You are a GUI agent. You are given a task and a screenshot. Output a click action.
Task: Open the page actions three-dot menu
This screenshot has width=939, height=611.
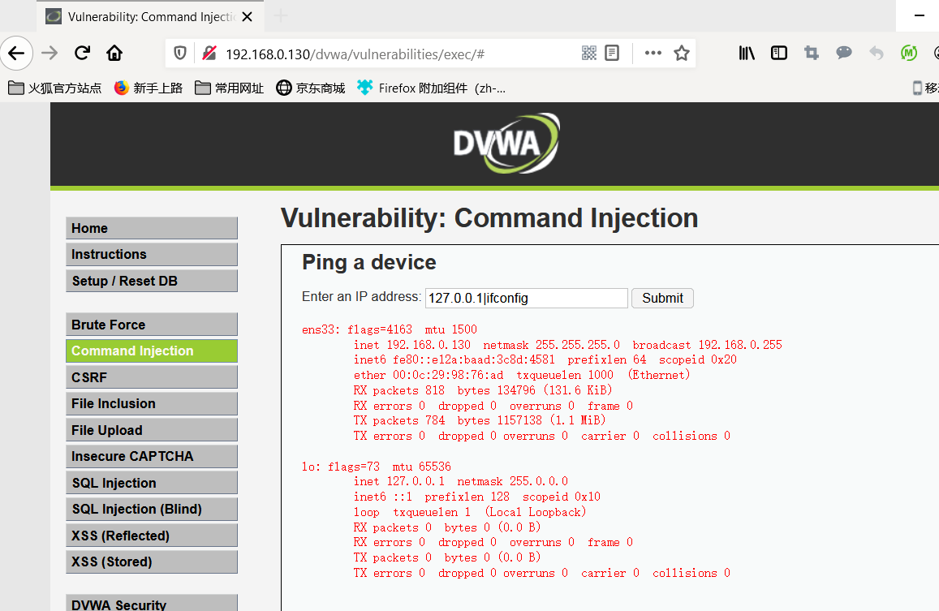(653, 54)
